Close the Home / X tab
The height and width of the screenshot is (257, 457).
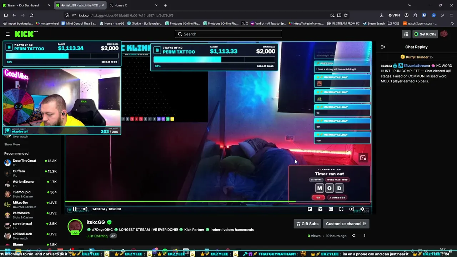point(156,5)
